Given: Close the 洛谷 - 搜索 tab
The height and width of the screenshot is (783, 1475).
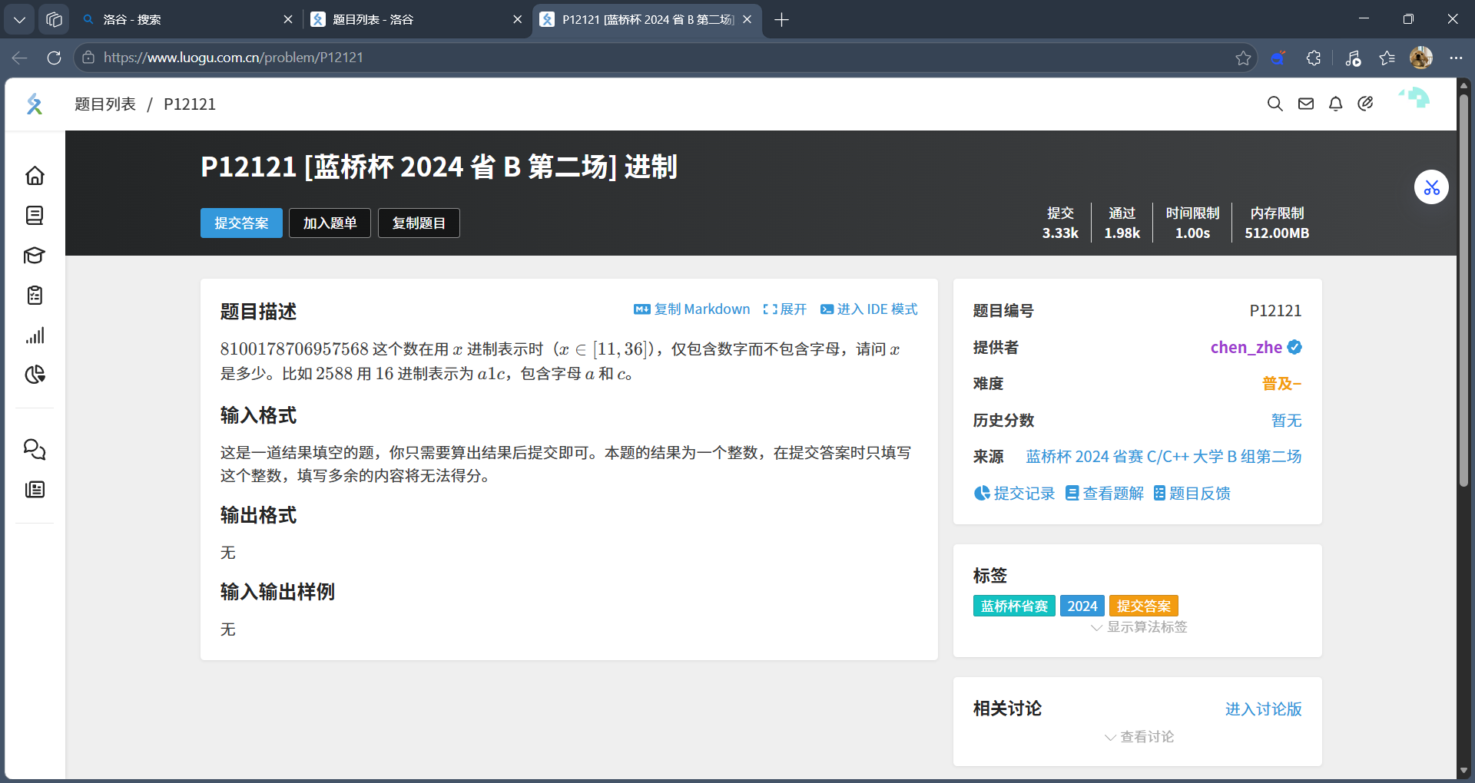Looking at the screenshot, I should (x=288, y=20).
